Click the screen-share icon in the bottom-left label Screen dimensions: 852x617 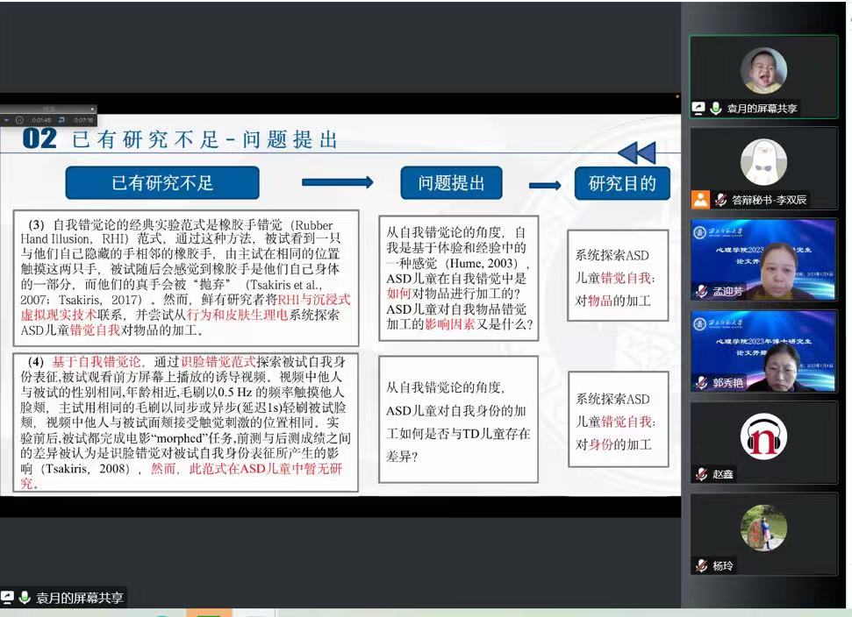[8, 598]
